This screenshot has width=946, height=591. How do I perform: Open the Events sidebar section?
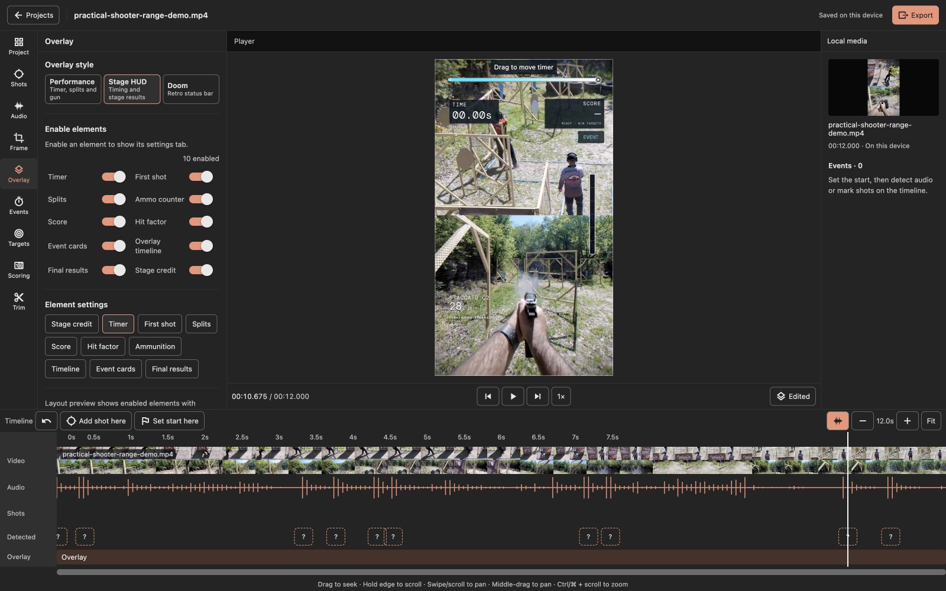coord(19,206)
